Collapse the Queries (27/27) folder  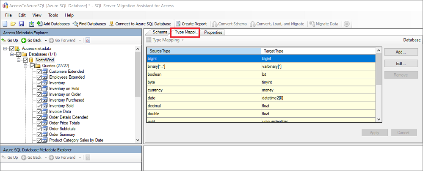[x=26, y=66]
